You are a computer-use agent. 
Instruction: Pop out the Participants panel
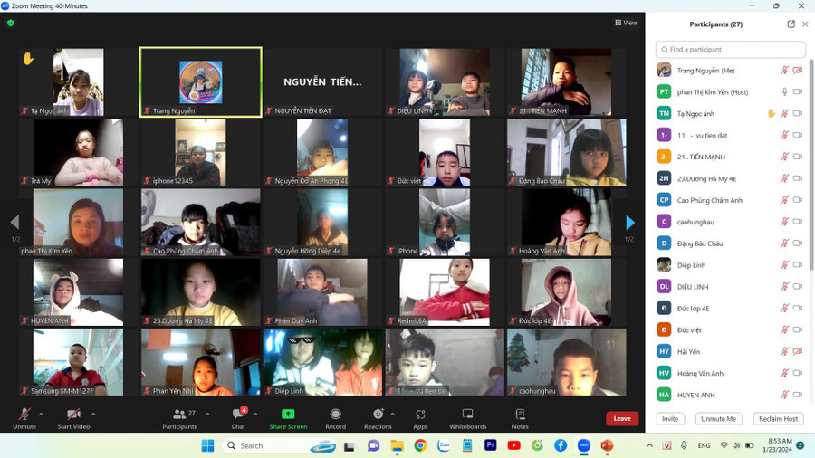pos(791,24)
